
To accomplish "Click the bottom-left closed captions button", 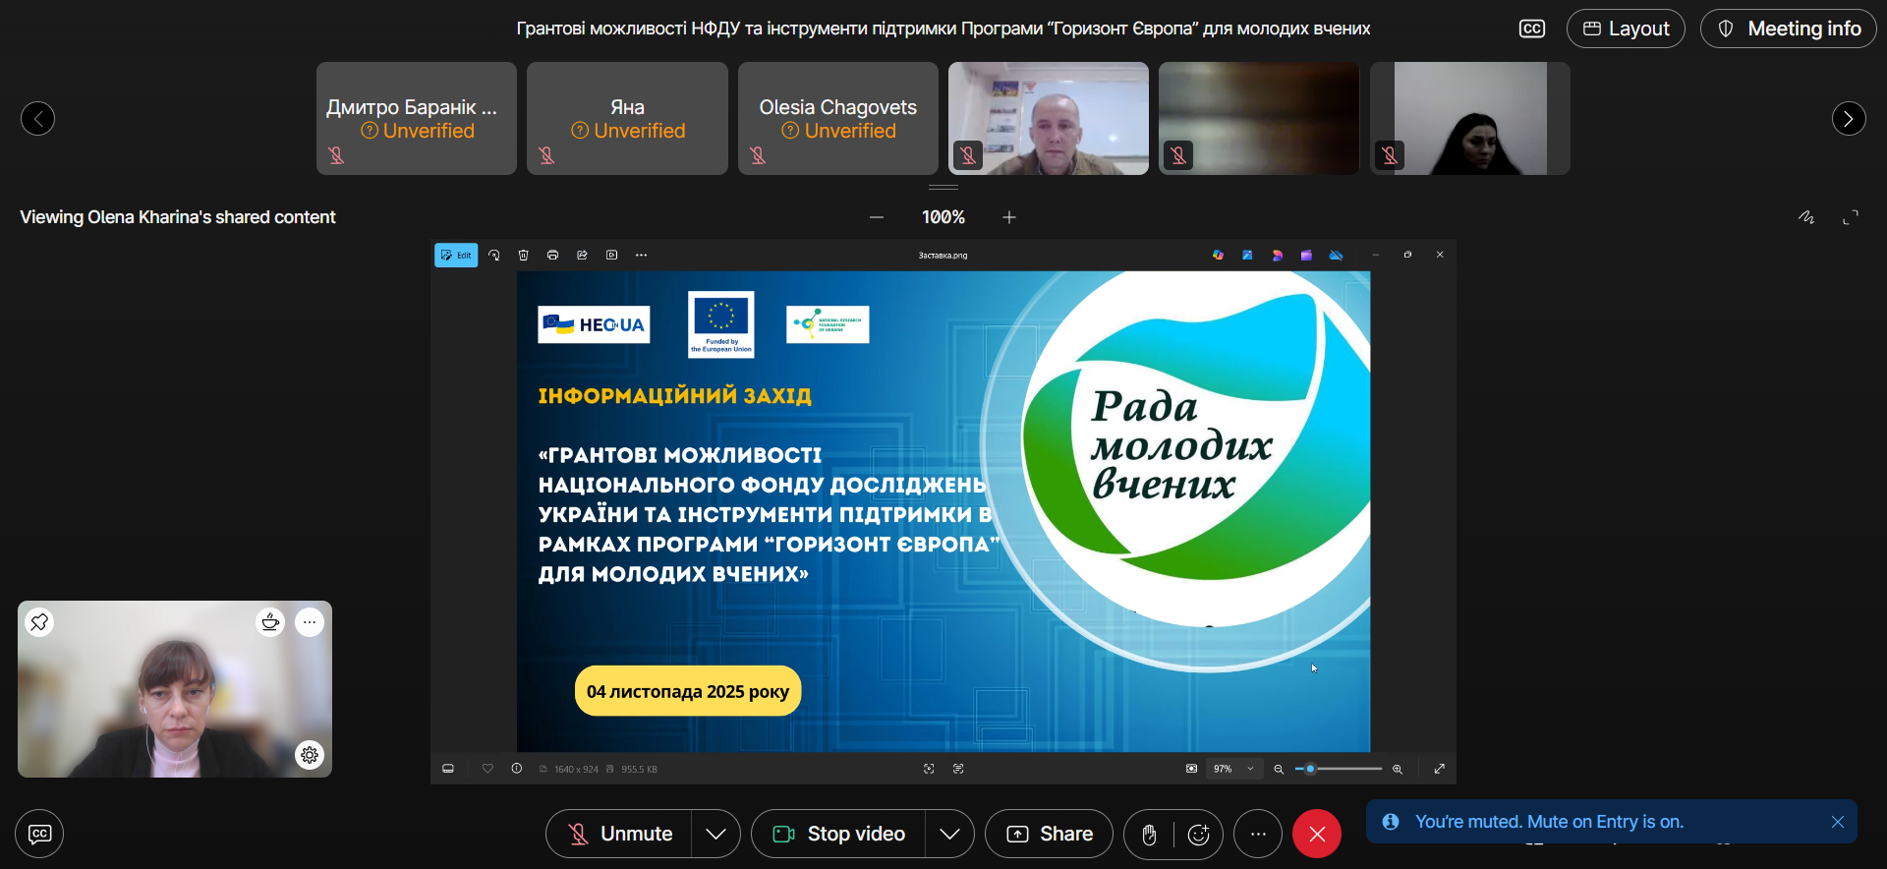I will 39,834.
